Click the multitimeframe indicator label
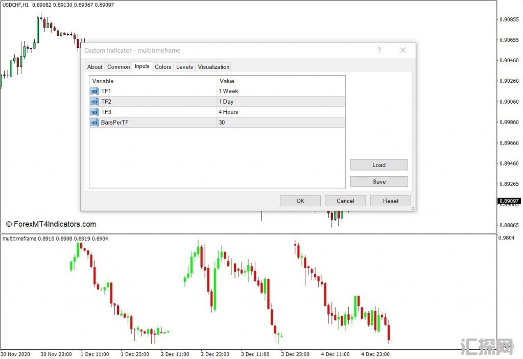The width and height of the screenshot is (523, 359). point(19,238)
